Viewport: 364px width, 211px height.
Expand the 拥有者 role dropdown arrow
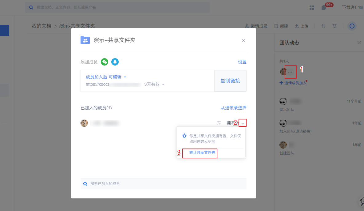243,123
